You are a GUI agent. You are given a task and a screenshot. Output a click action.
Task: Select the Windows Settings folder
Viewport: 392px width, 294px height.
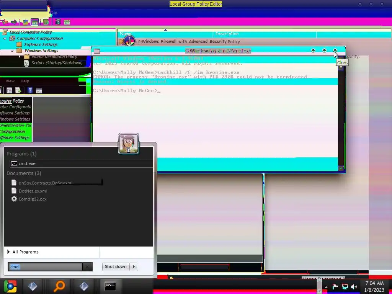41,51
